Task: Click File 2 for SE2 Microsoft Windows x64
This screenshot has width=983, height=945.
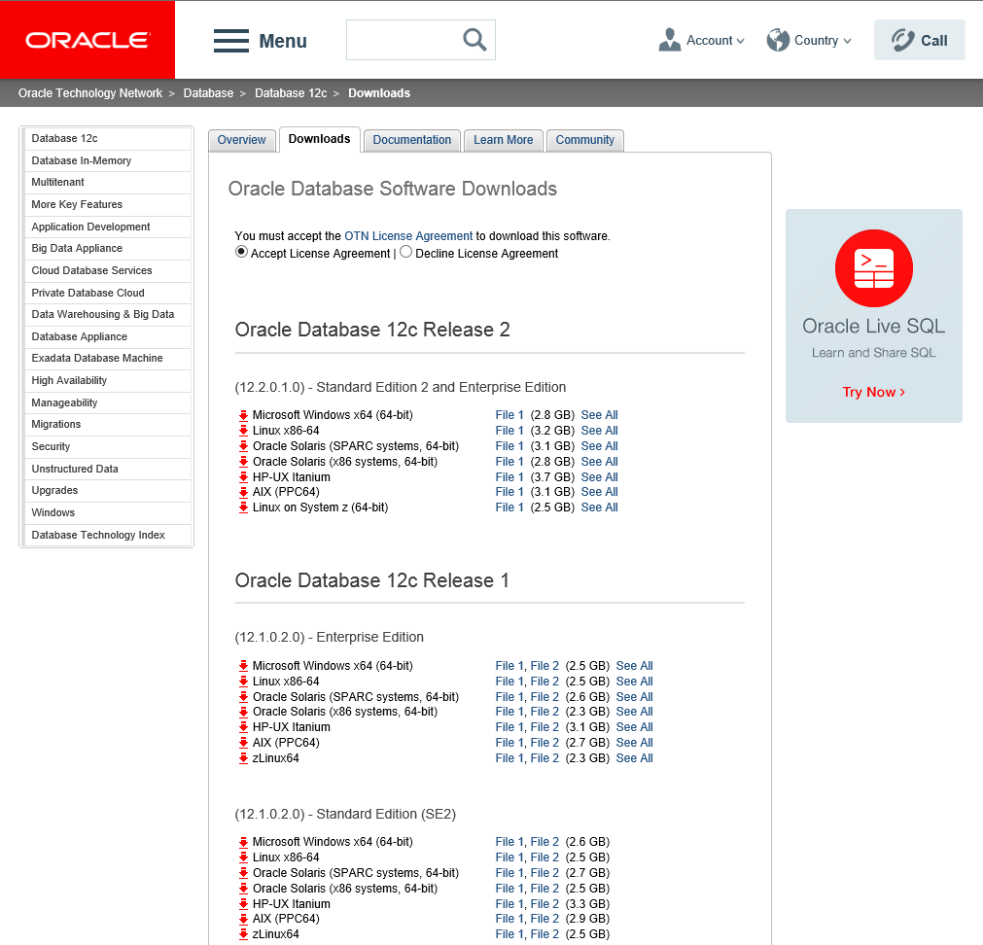Action: click(544, 842)
